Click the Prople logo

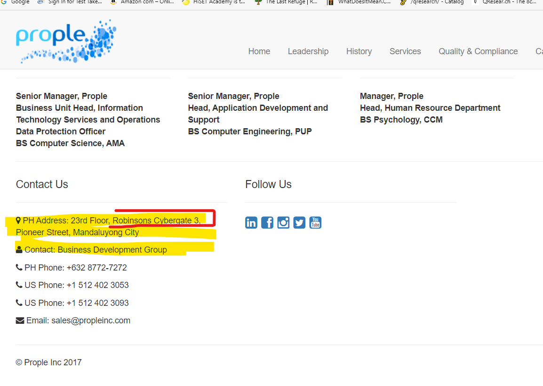tap(66, 41)
